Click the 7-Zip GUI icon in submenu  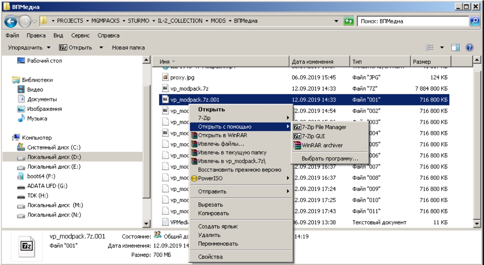(297, 136)
